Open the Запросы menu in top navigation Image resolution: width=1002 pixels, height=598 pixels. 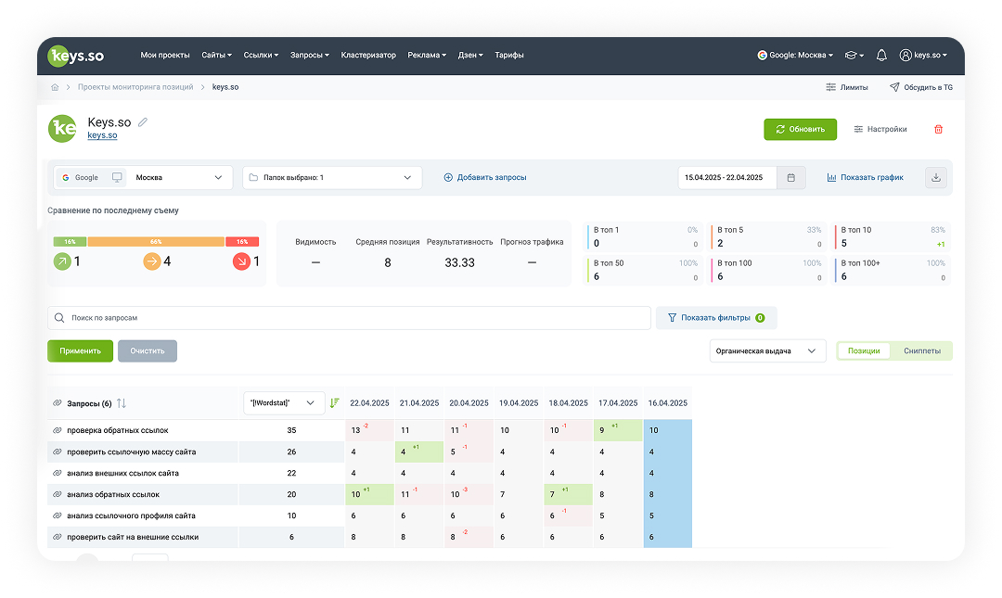pos(309,56)
